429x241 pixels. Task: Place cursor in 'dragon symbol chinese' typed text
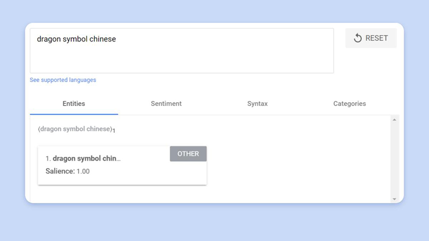click(76, 39)
